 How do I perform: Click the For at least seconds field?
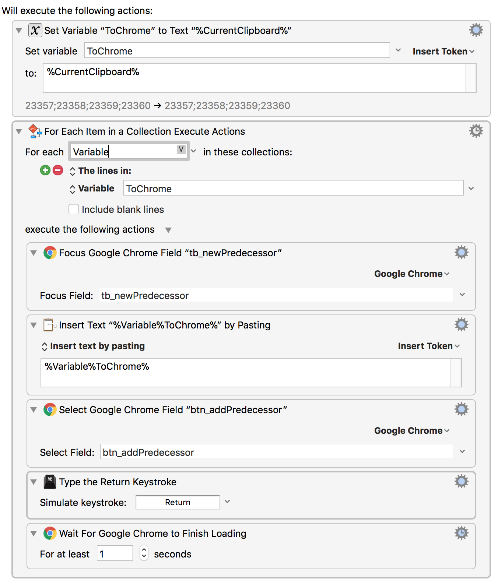[x=115, y=553]
